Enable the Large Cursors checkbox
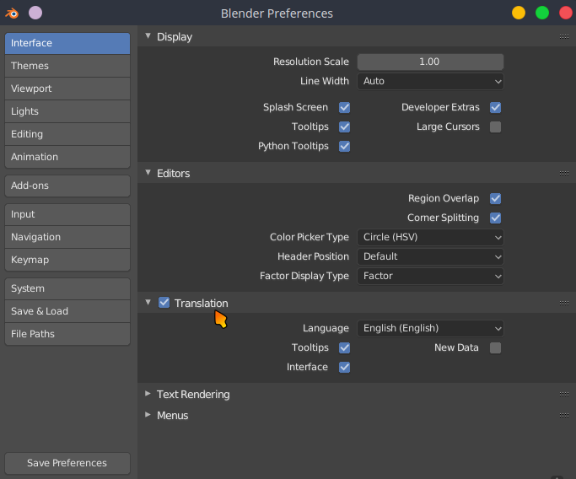The width and height of the screenshot is (576, 479). point(495,127)
